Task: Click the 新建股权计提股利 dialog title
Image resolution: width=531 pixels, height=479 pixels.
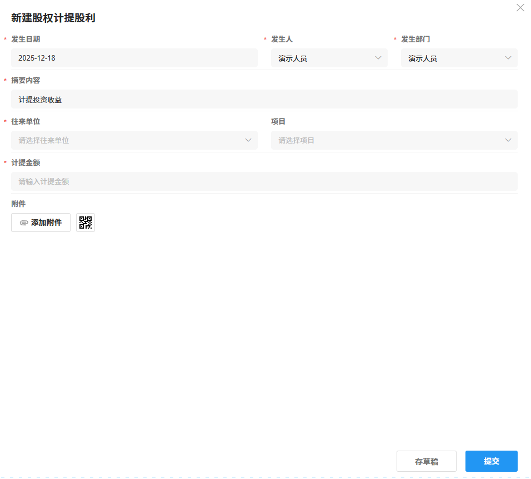Action: pos(53,18)
